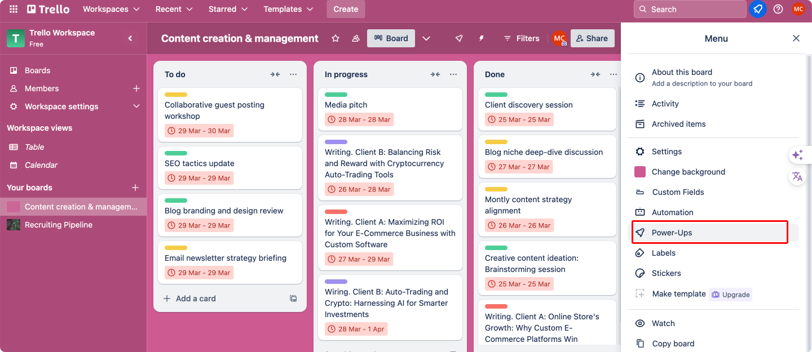Click the Share button
Screen dimensions: 812x352
pos(592,38)
